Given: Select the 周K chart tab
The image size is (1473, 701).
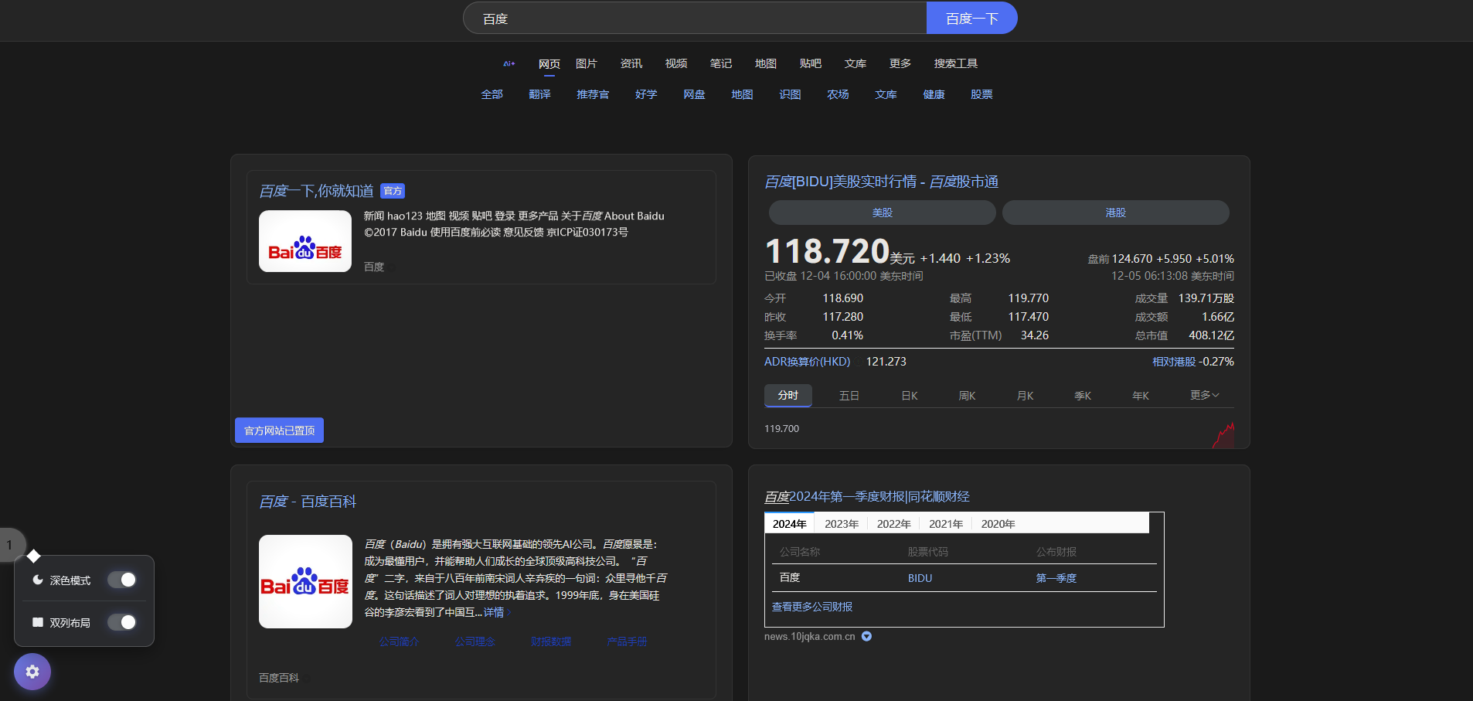Looking at the screenshot, I should click(x=968, y=396).
